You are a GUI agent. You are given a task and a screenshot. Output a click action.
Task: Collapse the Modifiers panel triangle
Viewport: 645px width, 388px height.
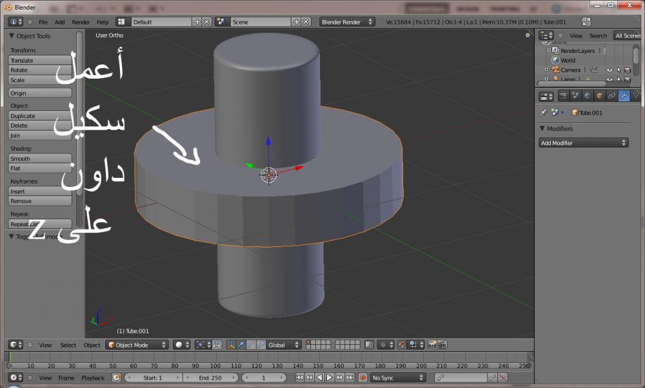pos(542,128)
